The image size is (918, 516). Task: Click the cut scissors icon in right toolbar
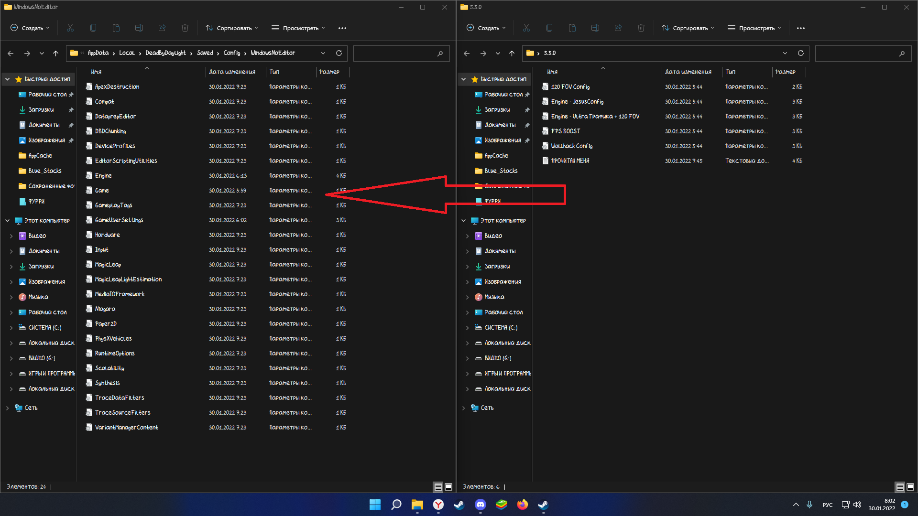tap(526, 28)
